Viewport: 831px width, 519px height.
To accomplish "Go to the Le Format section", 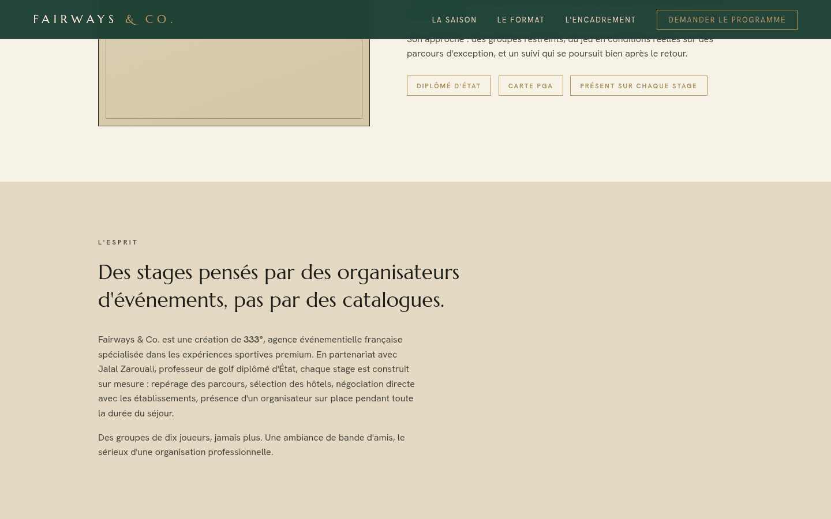I will pyautogui.click(x=521, y=20).
